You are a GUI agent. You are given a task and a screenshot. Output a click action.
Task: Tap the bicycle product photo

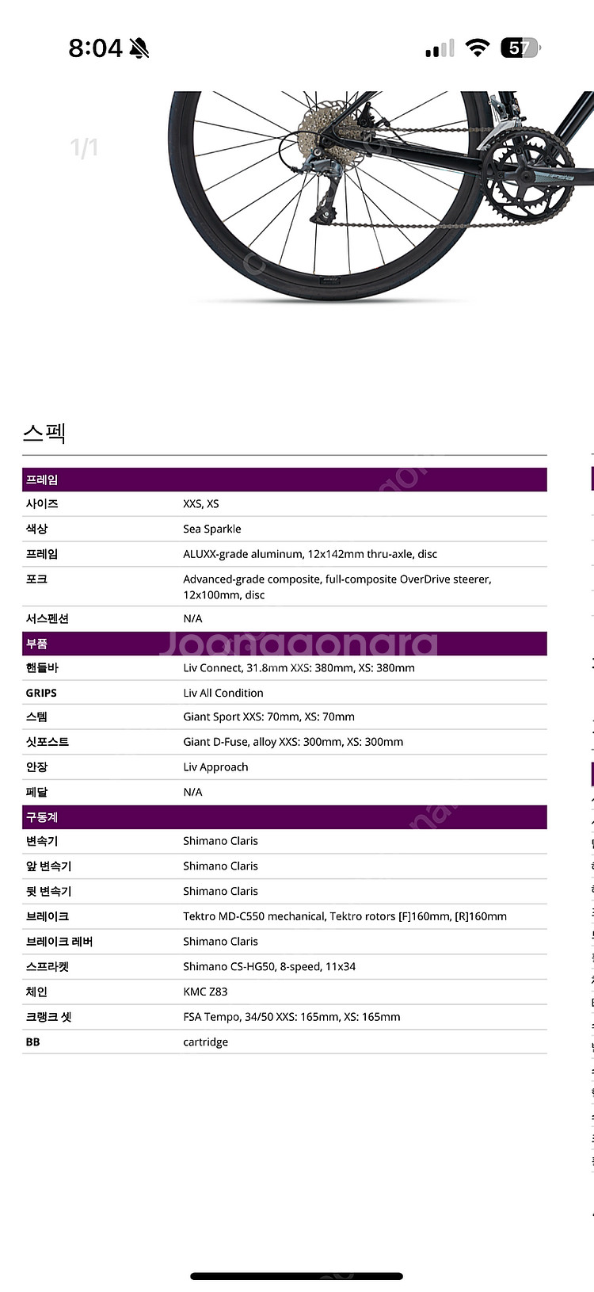tap(381, 196)
